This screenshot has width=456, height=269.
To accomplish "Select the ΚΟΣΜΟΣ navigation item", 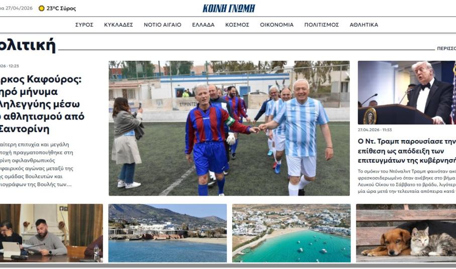I will pyautogui.click(x=237, y=25).
